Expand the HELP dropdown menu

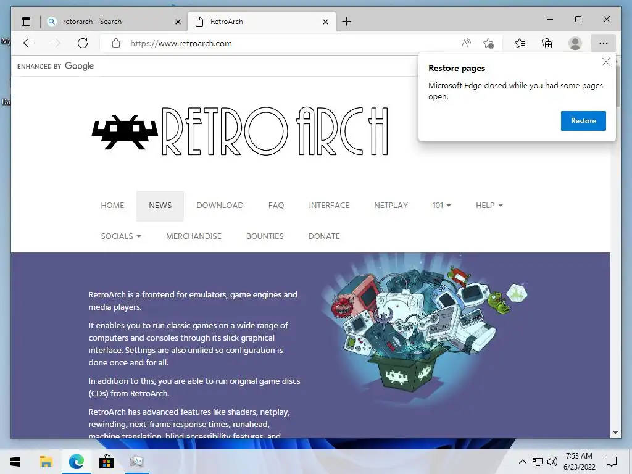(x=489, y=205)
